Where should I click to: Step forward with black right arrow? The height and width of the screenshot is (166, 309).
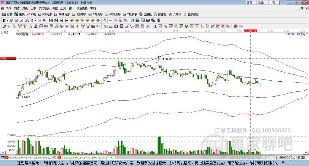click(x=66, y=20)
